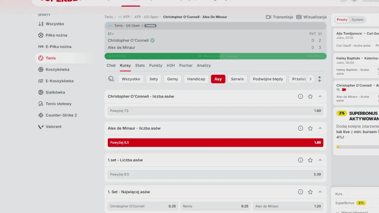The image size is (379, 213).
Task: Click the sort markets up-down arrows icon
Action: pyautogui.click(x=319, y=79)
